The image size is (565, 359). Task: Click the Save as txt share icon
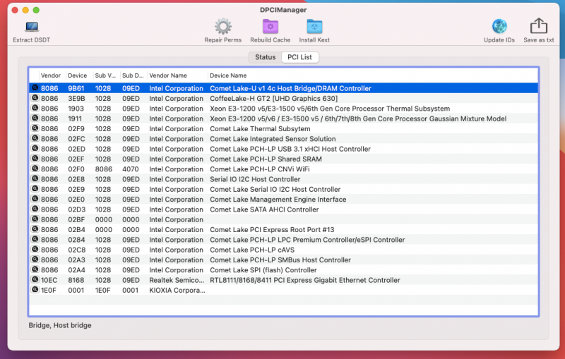[x=538, y=27]
